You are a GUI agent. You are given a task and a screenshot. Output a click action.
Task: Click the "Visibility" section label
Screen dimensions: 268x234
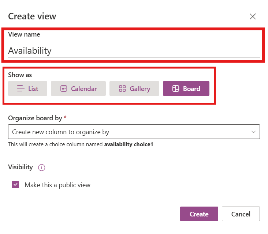pos(21,167)
